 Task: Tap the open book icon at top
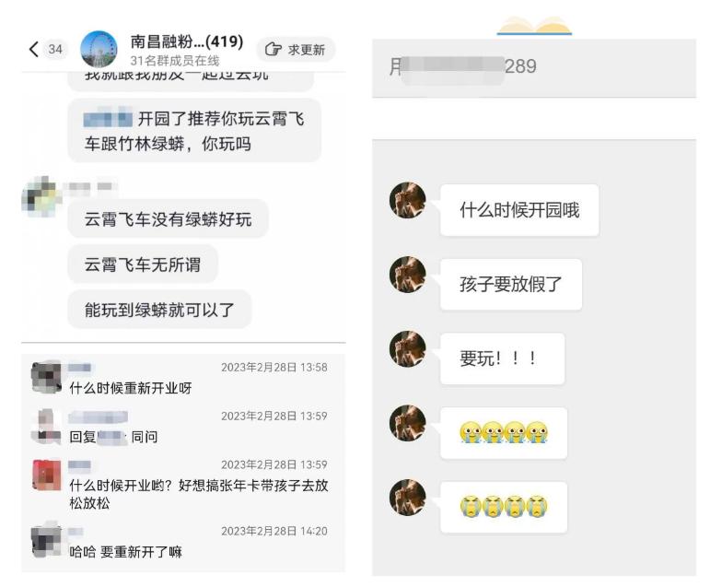[x=534, y=26]
